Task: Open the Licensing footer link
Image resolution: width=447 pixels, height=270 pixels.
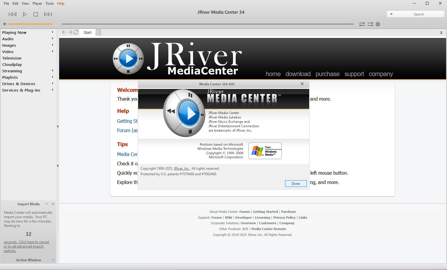Action: coord(262,218)
